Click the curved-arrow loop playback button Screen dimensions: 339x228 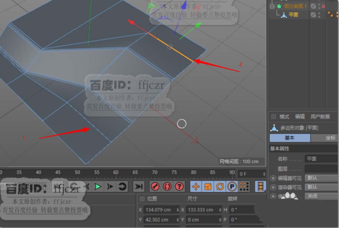click(x=122, y=187)
